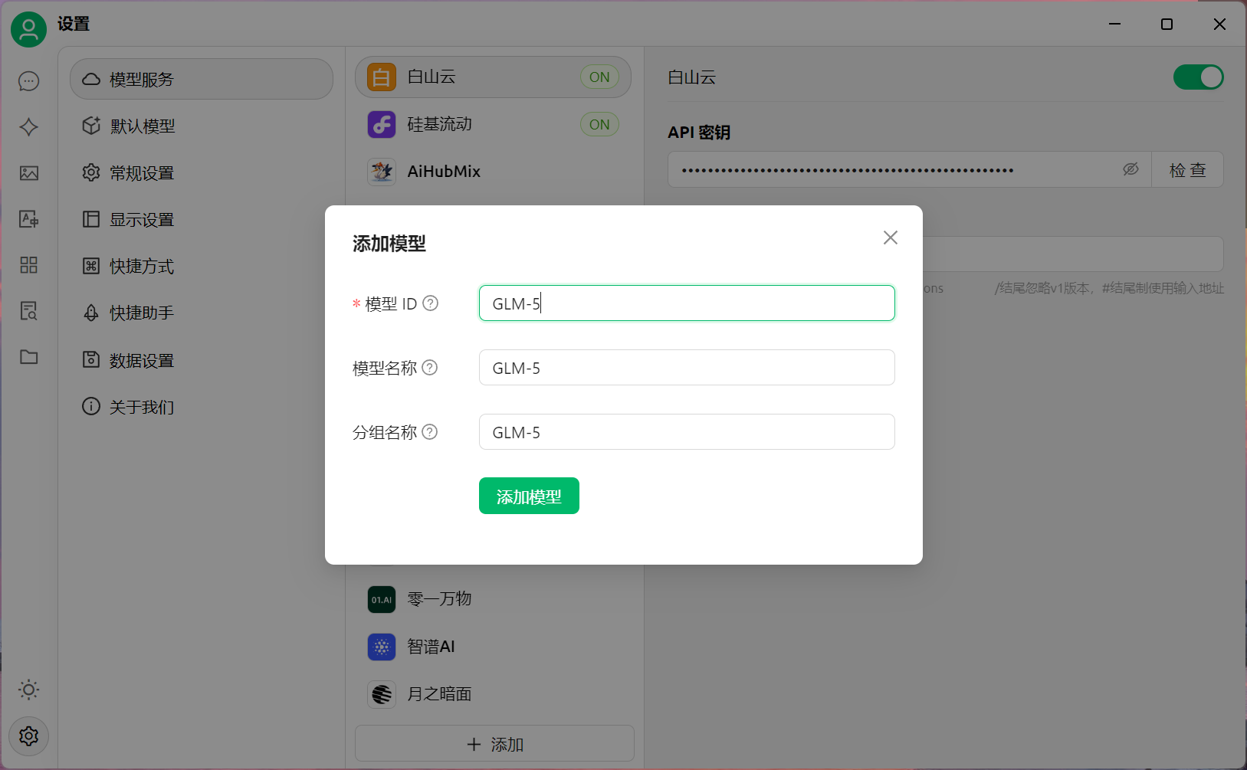Open the files folder sidebar icon

pos(29,357)
